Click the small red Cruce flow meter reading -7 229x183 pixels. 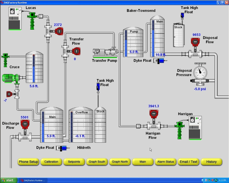coord(9,94)
